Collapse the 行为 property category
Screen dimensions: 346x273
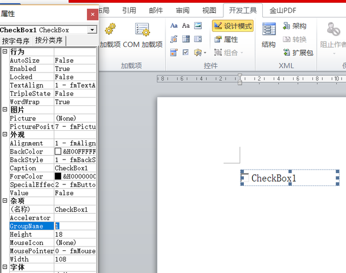pos(5,51)
